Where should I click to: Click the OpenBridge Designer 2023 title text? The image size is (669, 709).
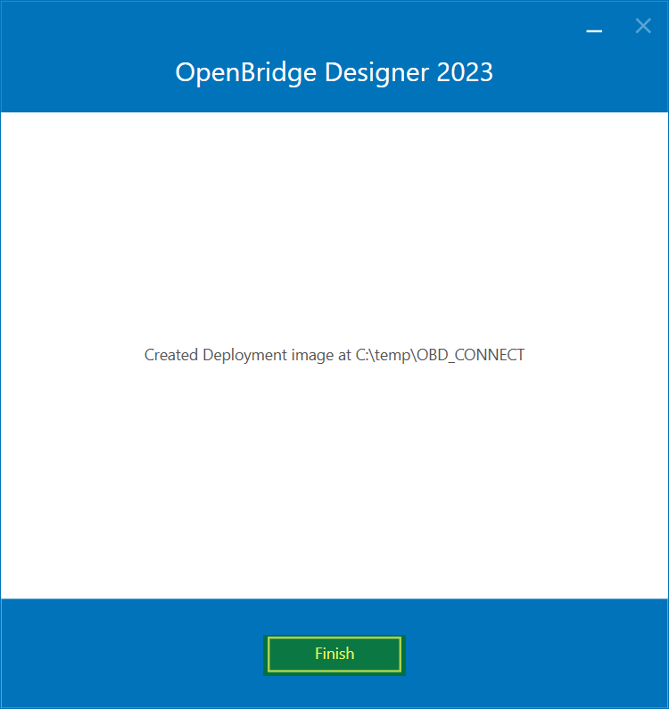tap(334, 72)
